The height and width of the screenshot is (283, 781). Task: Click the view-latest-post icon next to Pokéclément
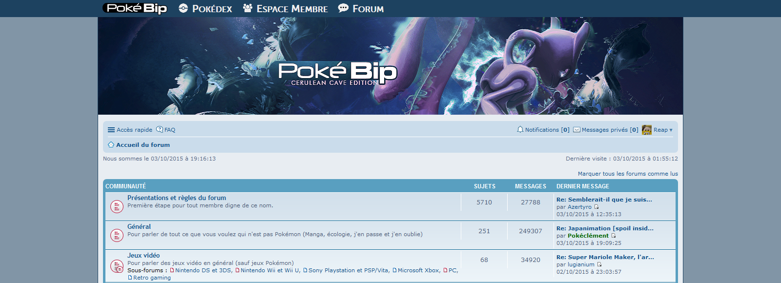[x=614, y=236]
